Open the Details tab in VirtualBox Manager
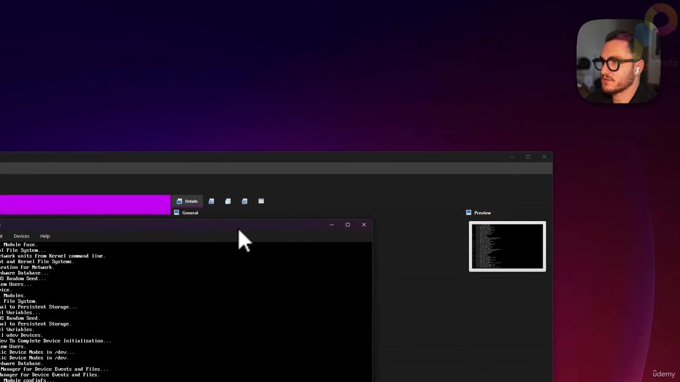680x382 pixels. (187, 201)
